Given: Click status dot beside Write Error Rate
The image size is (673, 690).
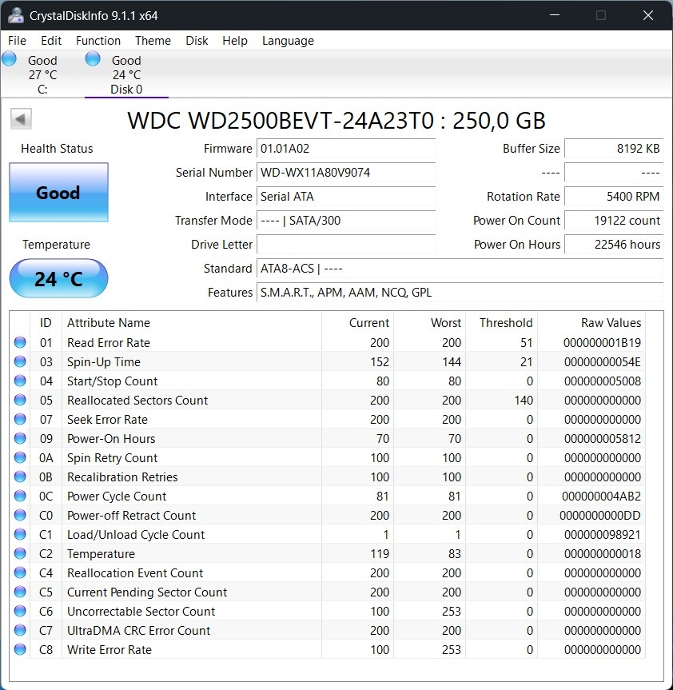Looking at the screenshot, I should (19, 648).
